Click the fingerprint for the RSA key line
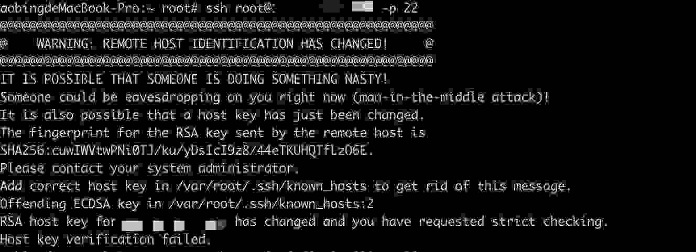 click(212, 132)
